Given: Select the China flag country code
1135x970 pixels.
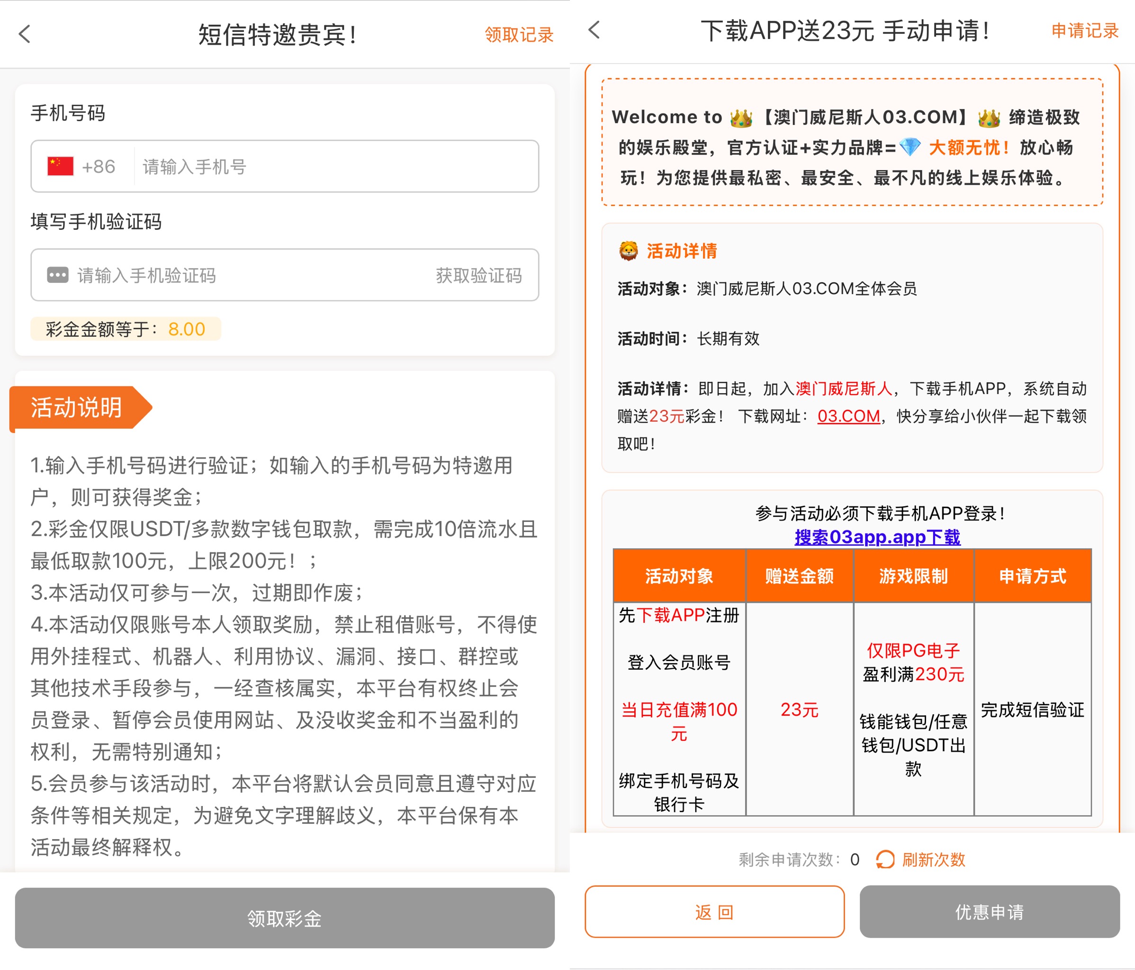Looking at the screenshot, I should pyautogui.click(x=60, y=166).
